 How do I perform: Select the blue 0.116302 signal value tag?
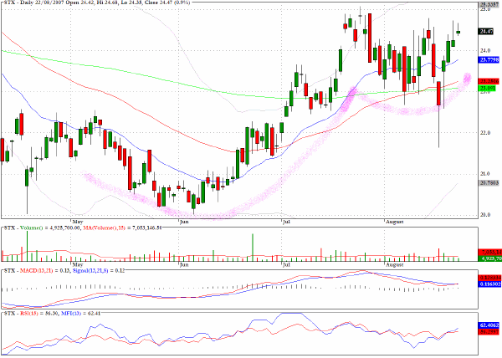click(x=489, y=284)
